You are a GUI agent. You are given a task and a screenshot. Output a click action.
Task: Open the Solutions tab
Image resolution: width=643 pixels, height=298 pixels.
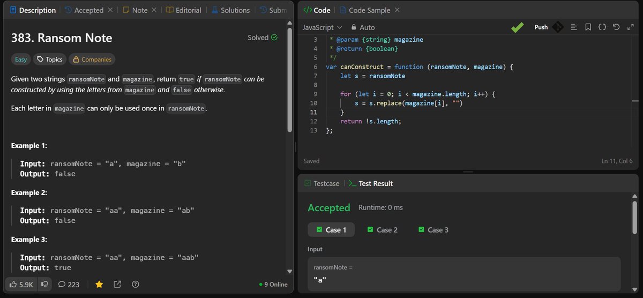coord(230,10)
